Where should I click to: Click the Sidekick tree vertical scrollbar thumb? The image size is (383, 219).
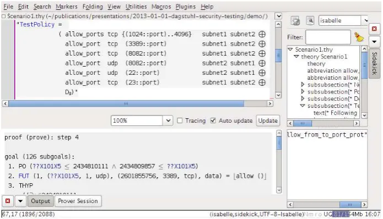[364, 65]
